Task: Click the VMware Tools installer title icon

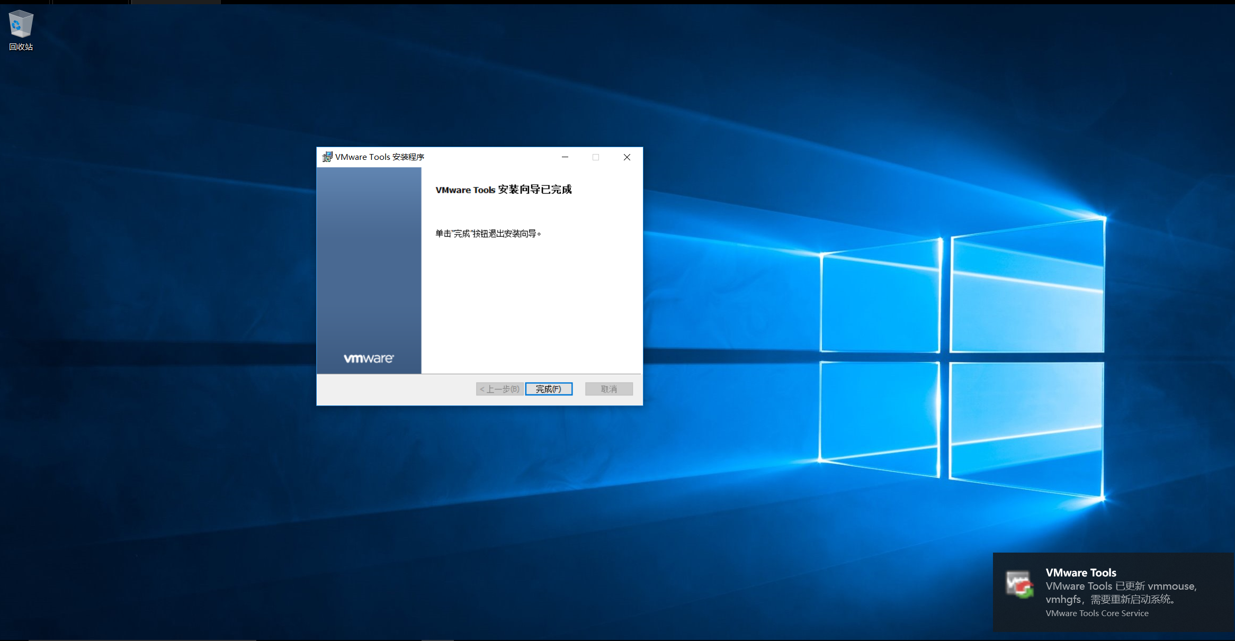Action: (327, 157)
